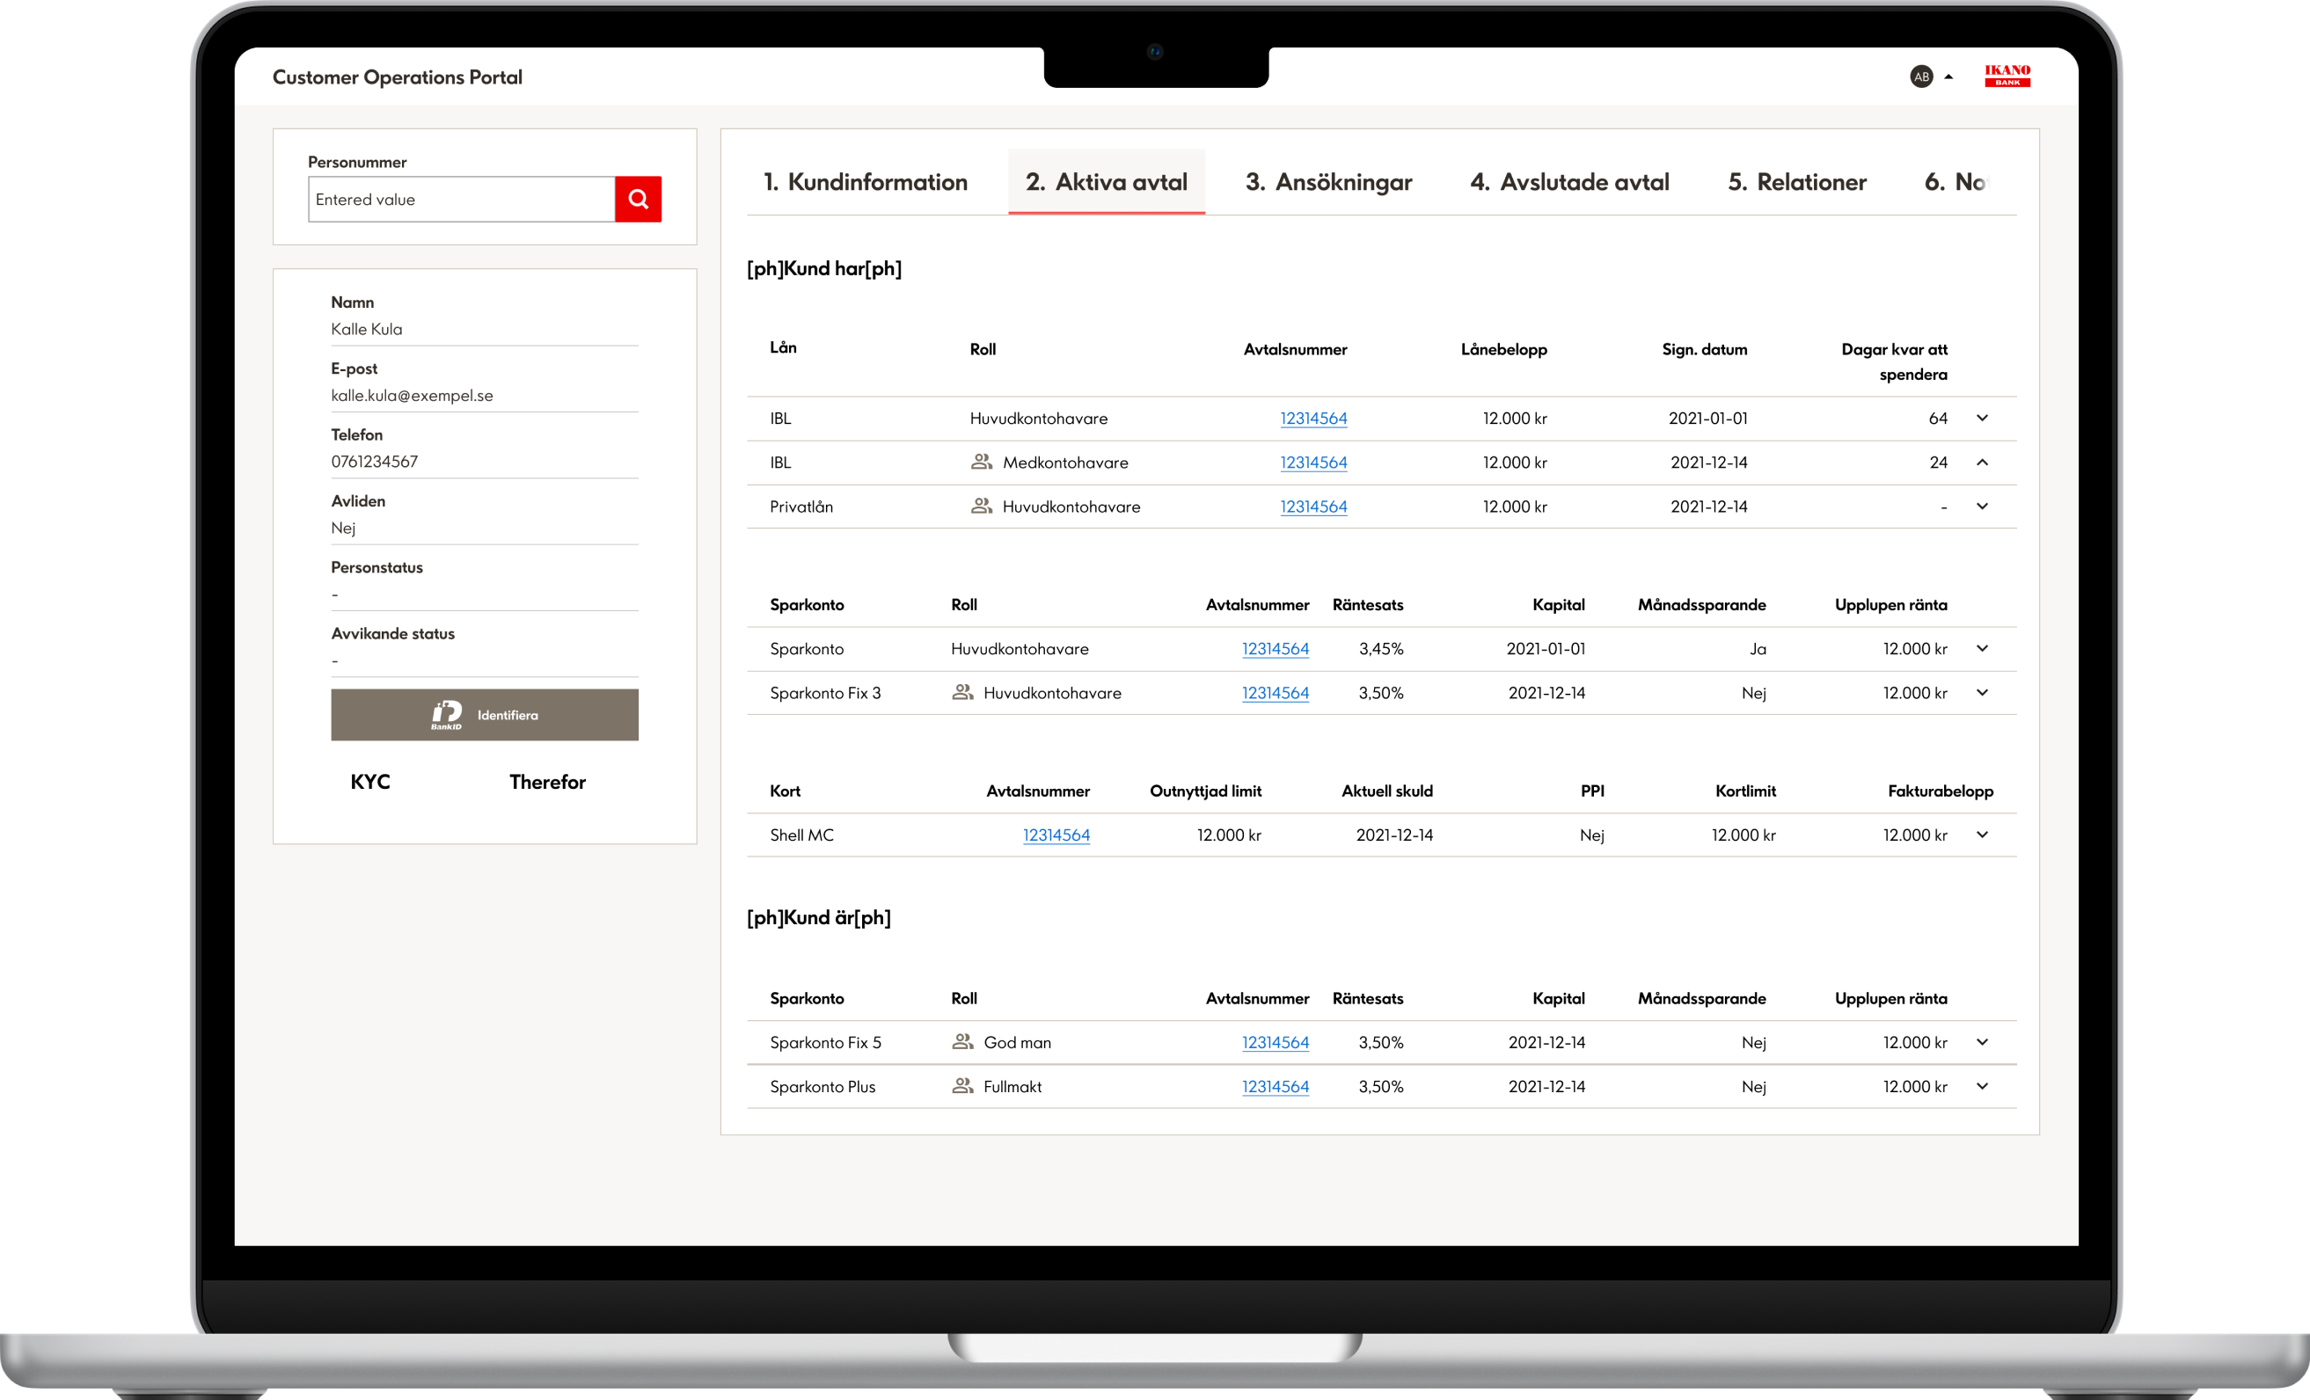Expand the first IBL Huvudkontohavare row

tap(1982, 418)
